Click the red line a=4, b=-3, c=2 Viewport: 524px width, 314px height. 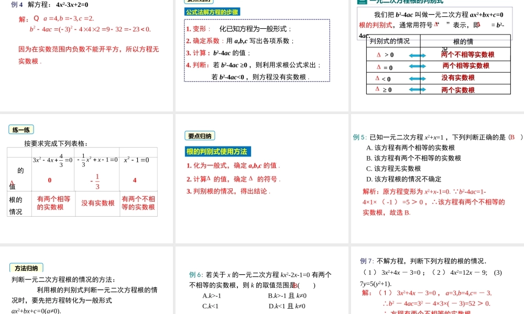69,18
